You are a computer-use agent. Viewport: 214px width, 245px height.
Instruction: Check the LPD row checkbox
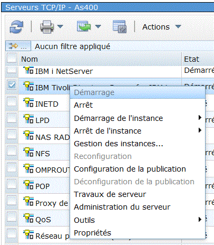12,118
